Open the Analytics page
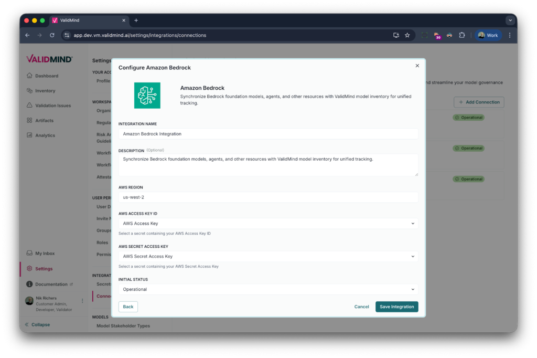 pyautogui.click(x=45, y=135)
